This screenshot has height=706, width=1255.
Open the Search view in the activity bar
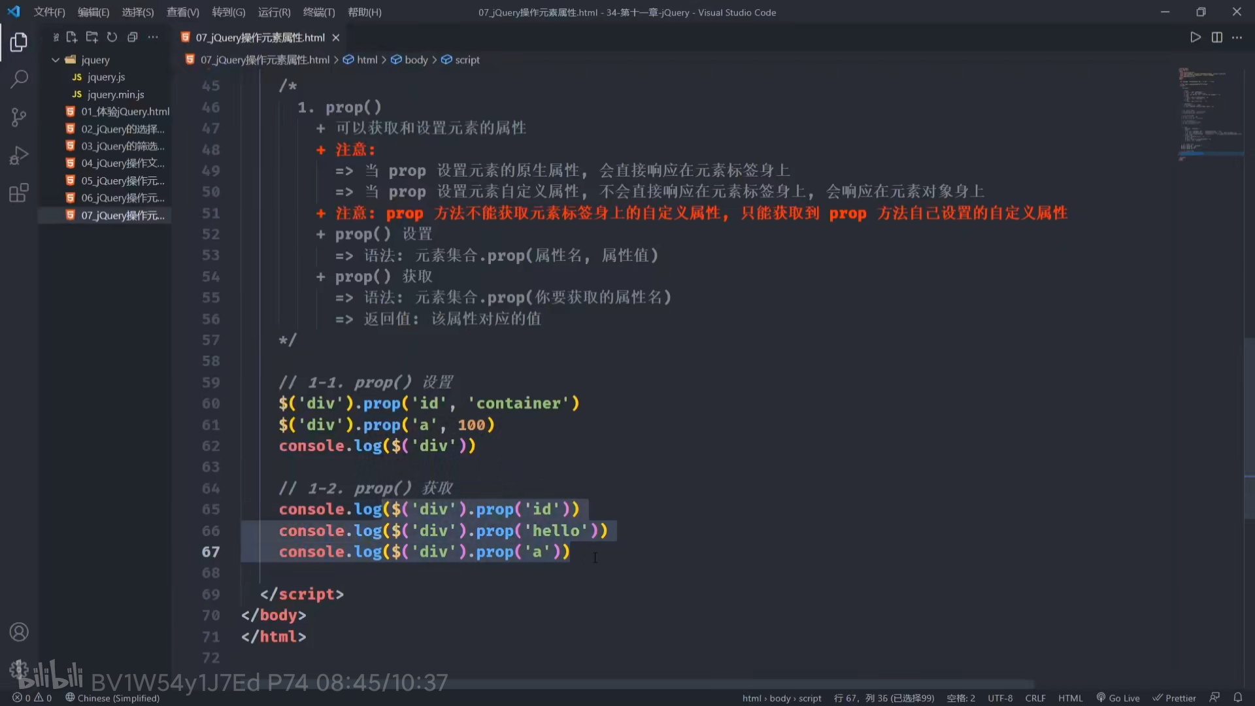[19, 80]
